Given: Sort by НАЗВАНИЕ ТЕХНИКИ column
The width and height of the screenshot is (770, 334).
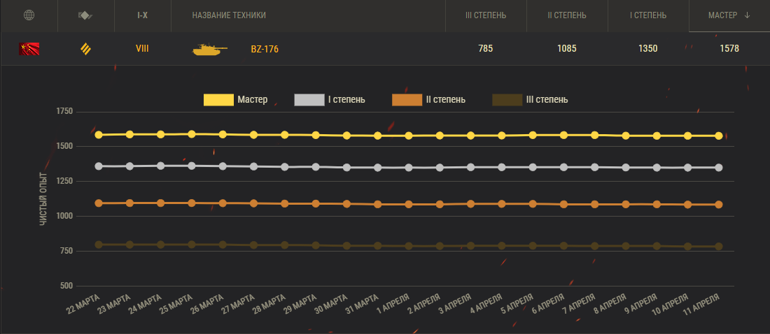Looking at the screenshot, I should tap(229, 15).
